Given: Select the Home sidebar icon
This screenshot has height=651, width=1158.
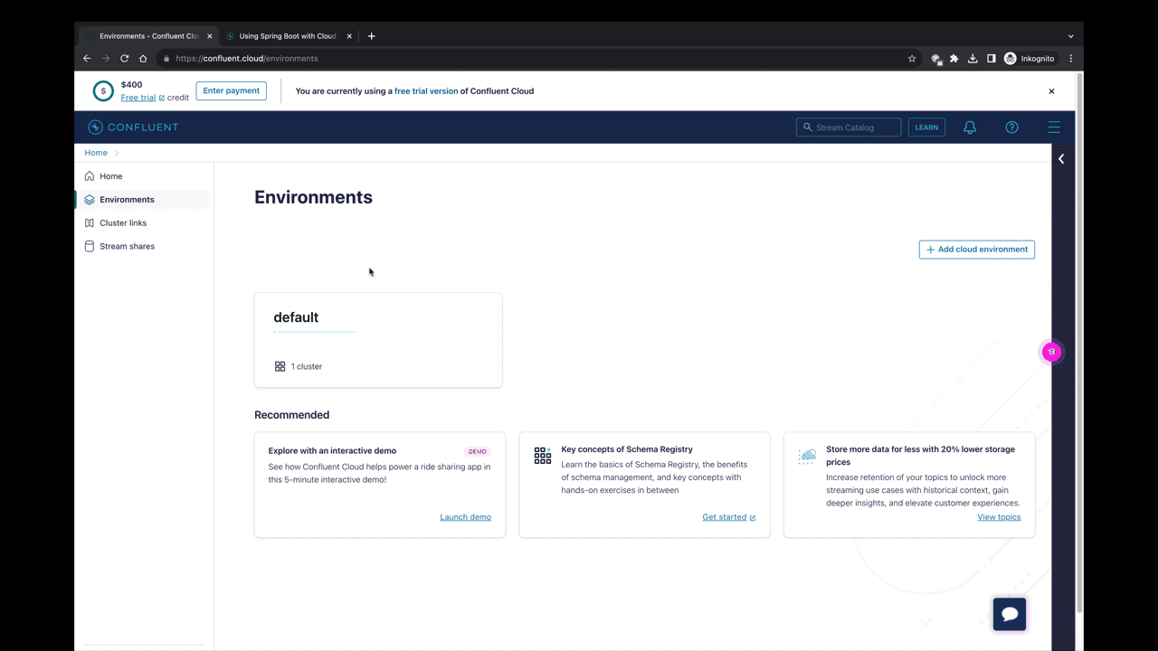Looking at the screenshot, I should pyautogui.click(x=90, y=176).
